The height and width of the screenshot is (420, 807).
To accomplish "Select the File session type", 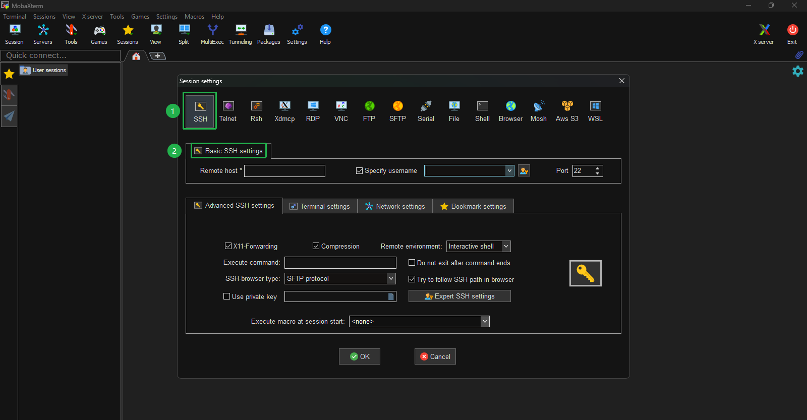I will 454,111.
